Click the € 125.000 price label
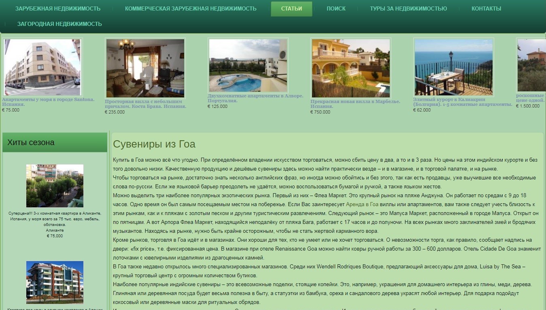 [x=218, y=106]
